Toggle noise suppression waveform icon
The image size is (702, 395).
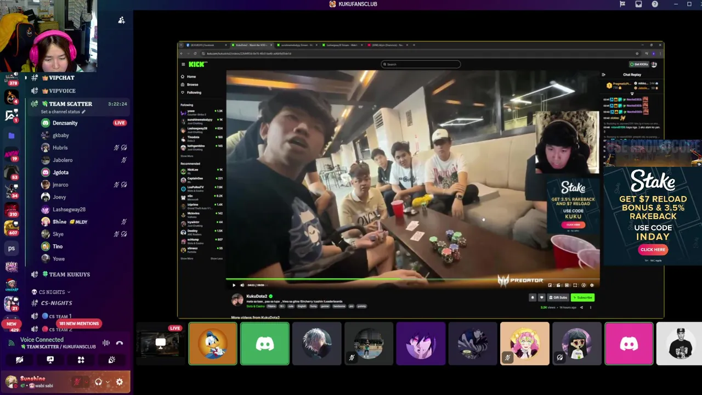point(106,343)
